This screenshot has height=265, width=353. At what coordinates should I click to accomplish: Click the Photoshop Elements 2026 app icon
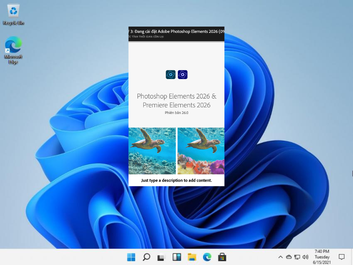(170, 74)
